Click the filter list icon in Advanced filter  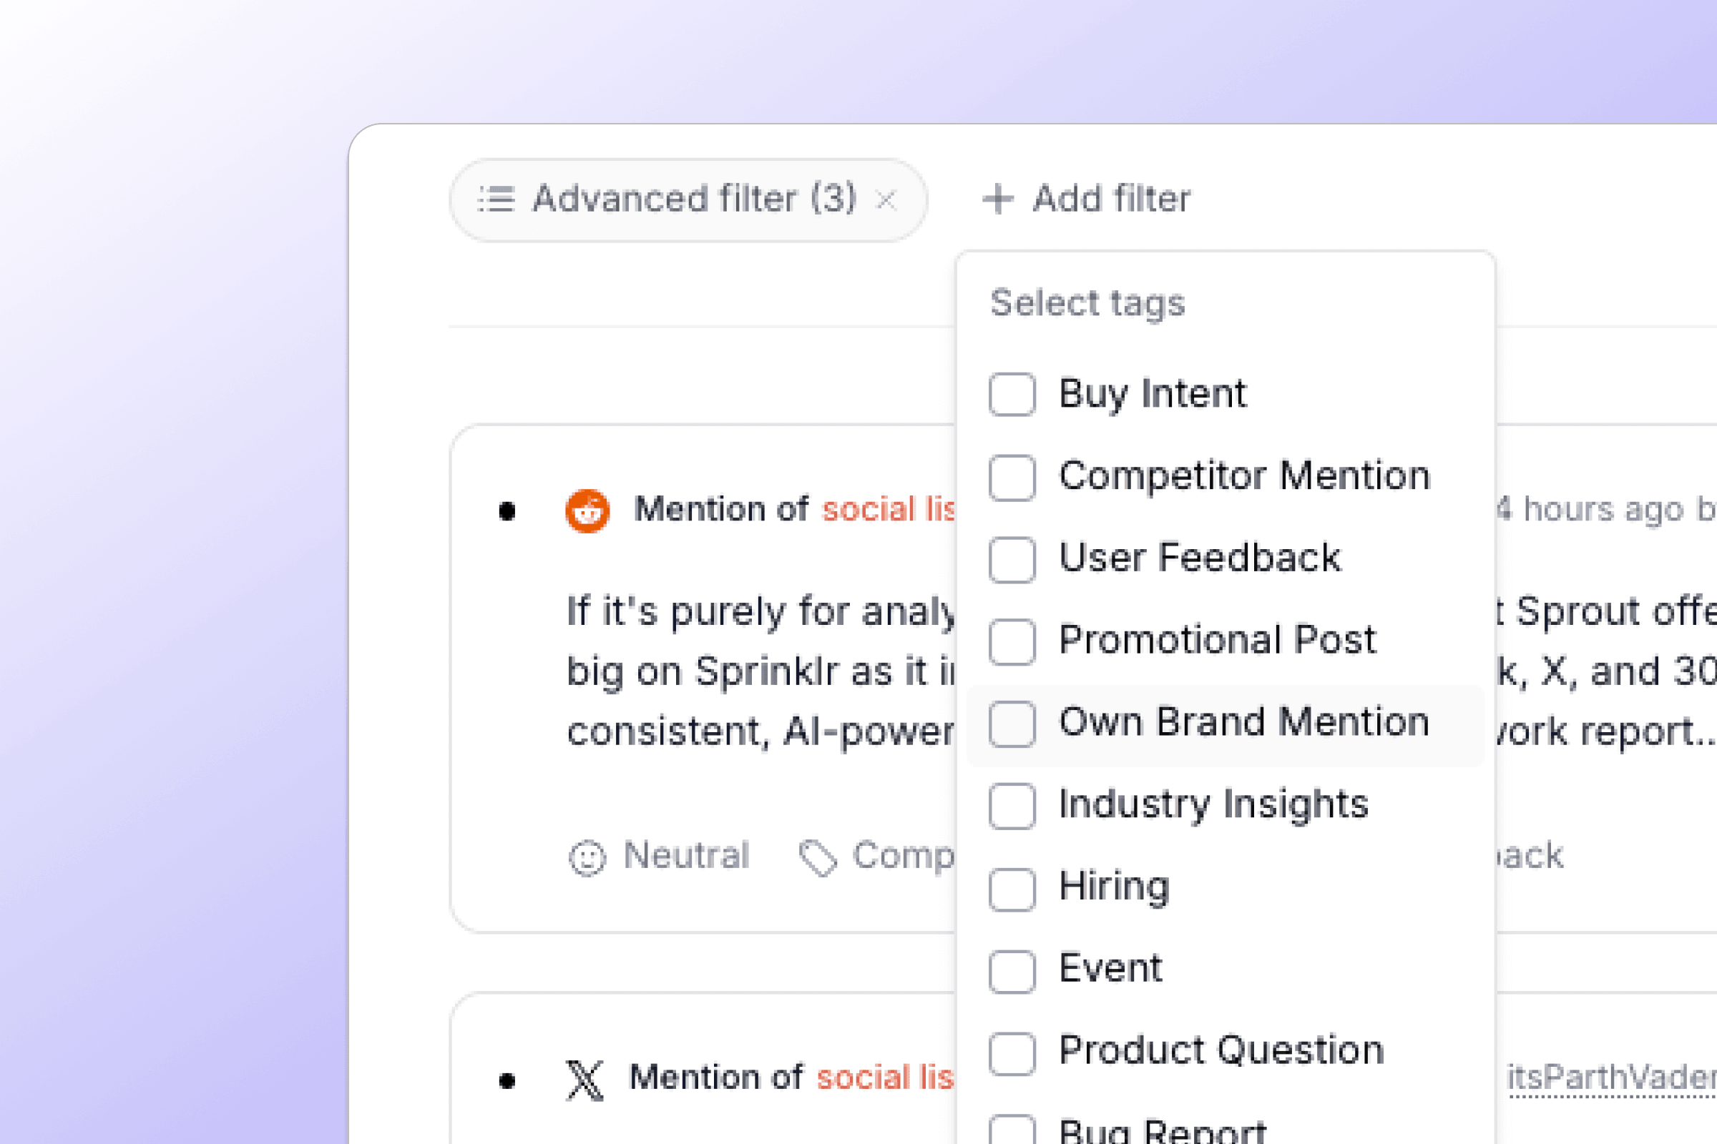[x=496, y=199]
